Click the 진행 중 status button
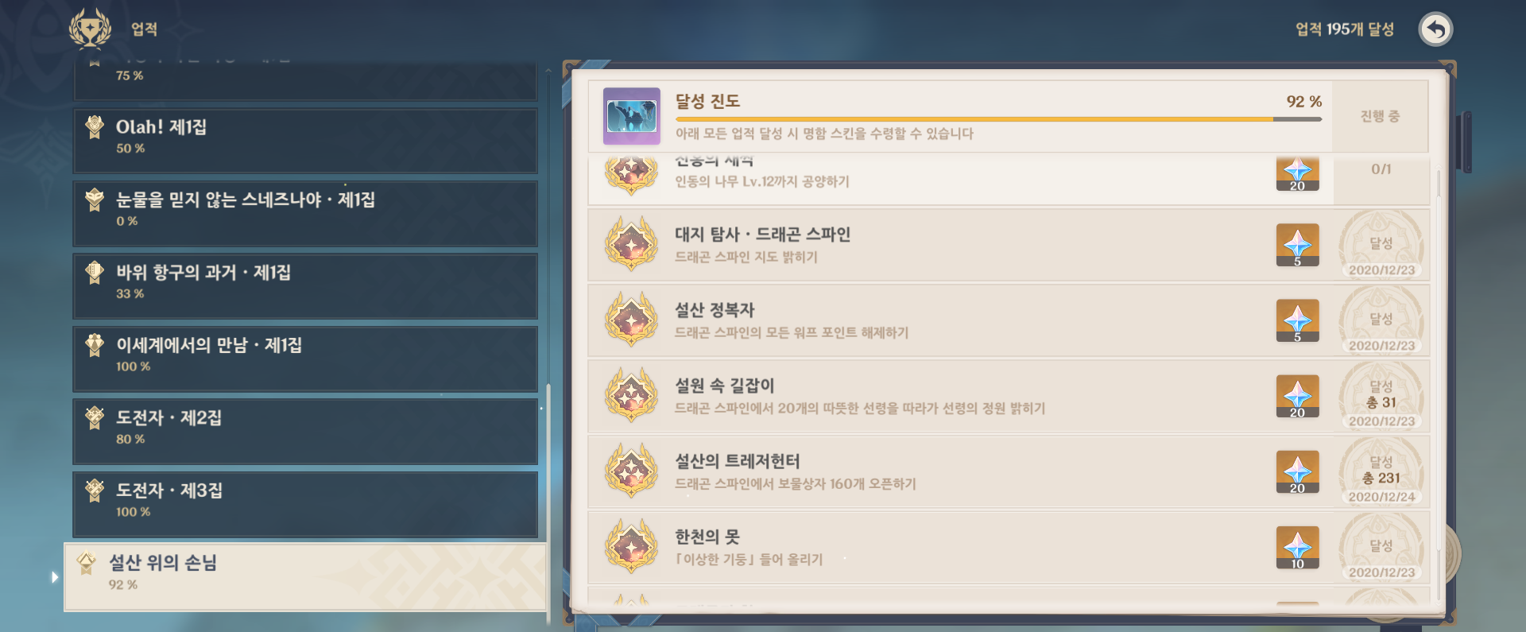 click(1380, 116)
